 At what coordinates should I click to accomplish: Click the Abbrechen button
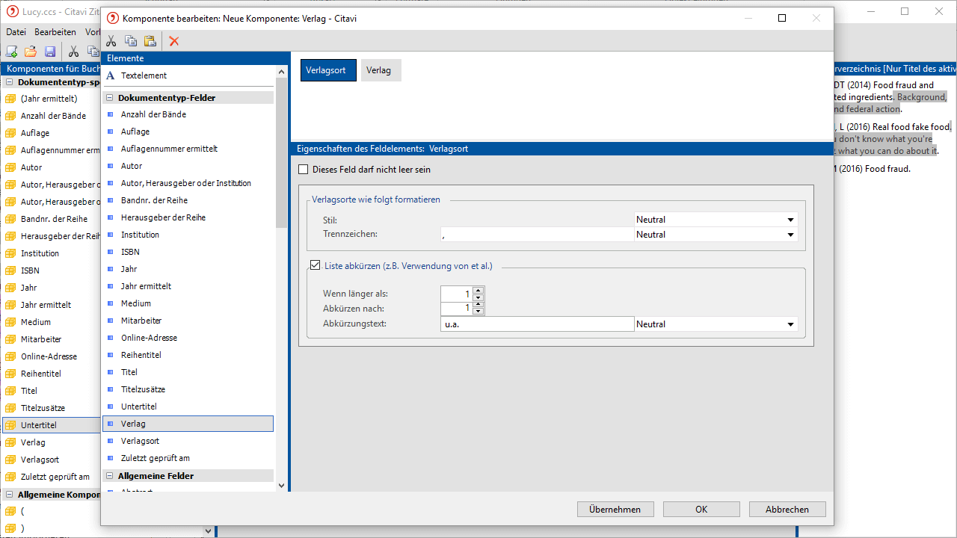coord(787,510)
